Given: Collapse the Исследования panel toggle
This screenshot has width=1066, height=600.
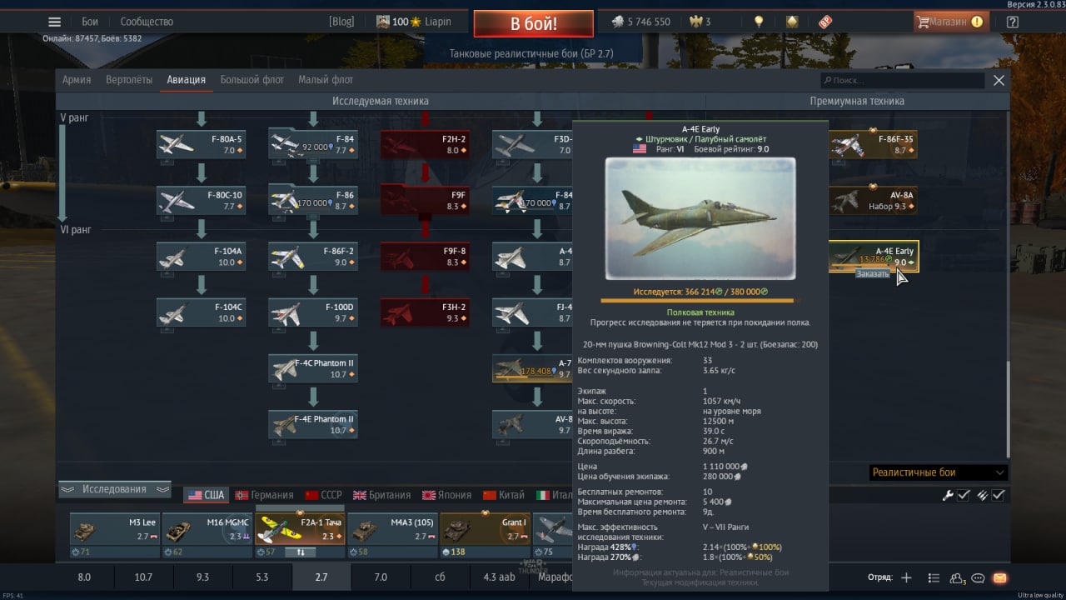Looking at the screenshot, I should click(115, 489).
